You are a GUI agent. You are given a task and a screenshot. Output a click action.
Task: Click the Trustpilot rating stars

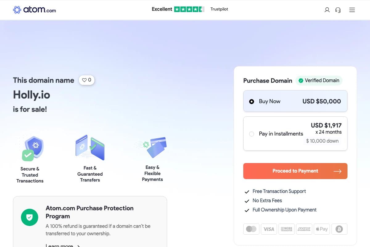189,9
